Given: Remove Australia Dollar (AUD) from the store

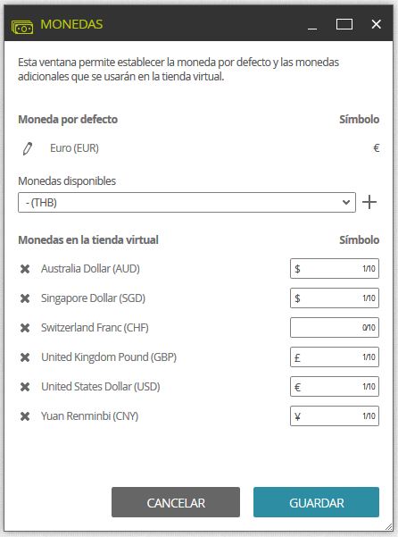Looking at the screenshot, I should coord(25,269).
